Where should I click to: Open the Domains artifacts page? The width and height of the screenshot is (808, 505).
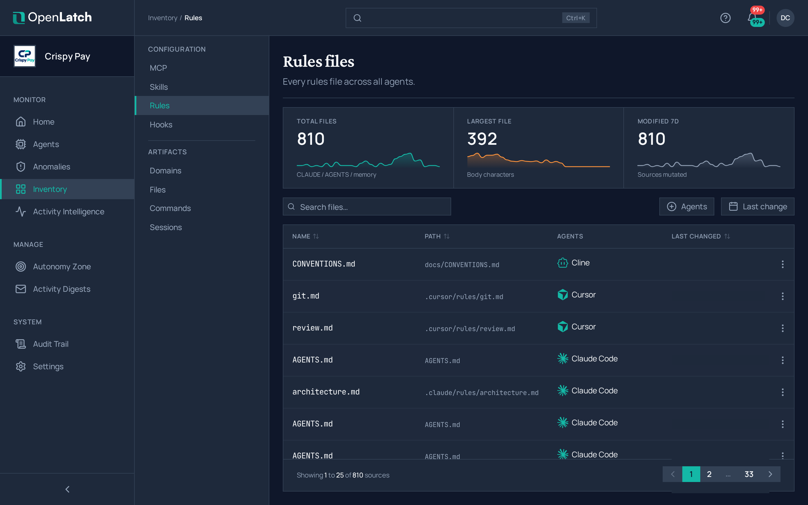pyautogui.click(x=202, y=171)
